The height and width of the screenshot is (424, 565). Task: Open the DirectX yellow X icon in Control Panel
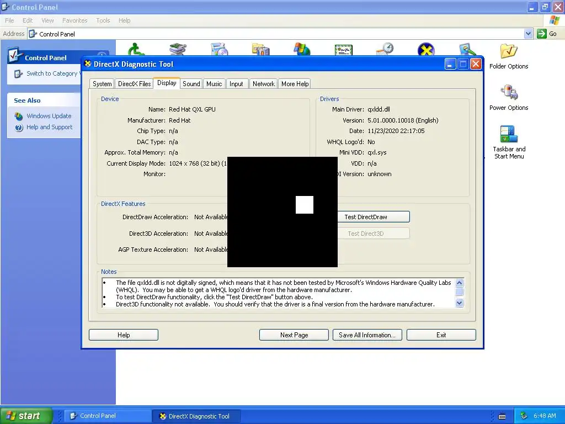click(426, 49)
